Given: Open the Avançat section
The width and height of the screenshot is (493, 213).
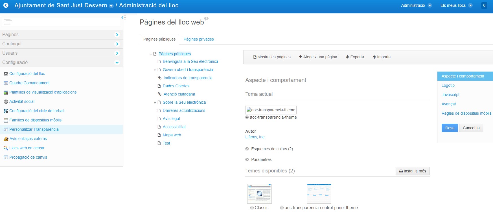Looking at the screenshot, I should tap(449, 104).
